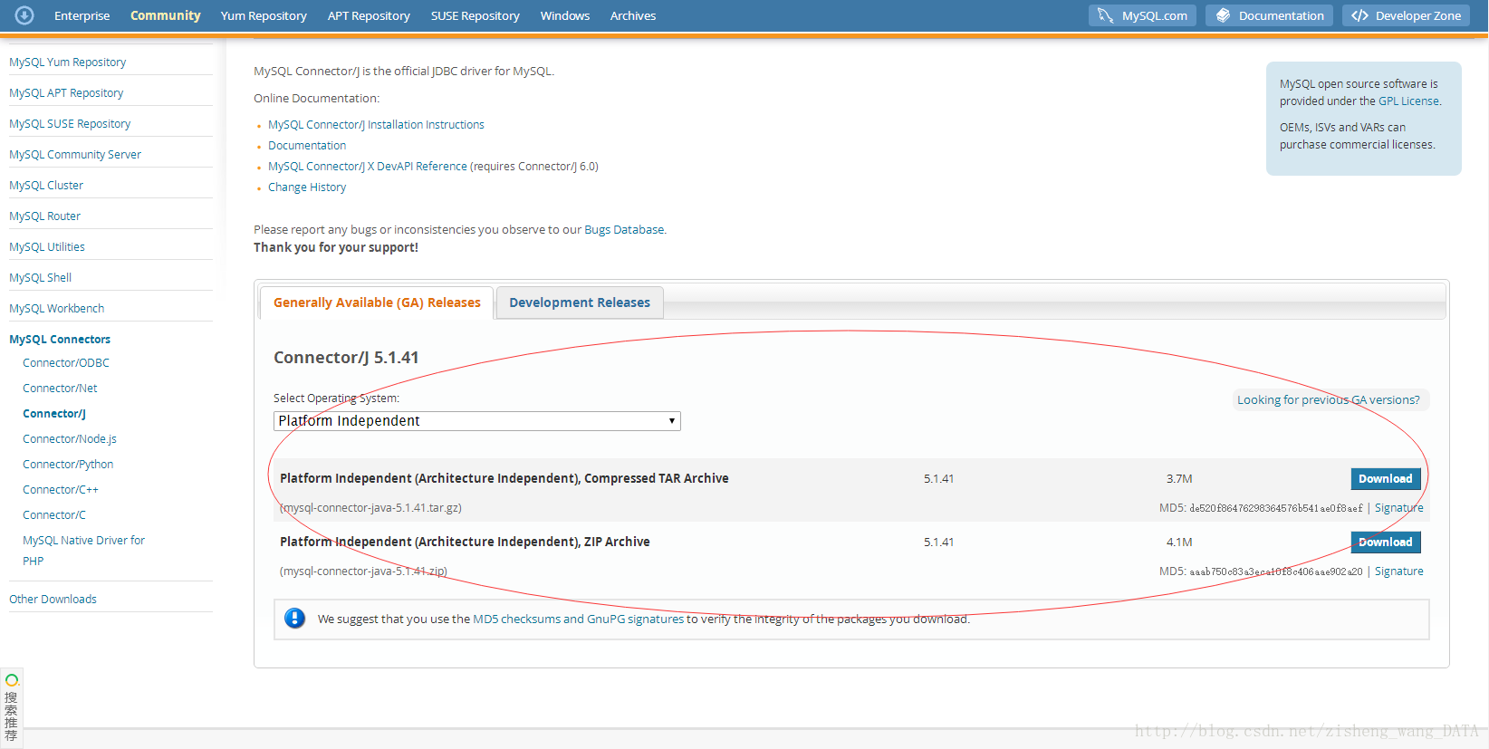
Task: Open Other Downloads in sidebar
Action: coord(53,600)
